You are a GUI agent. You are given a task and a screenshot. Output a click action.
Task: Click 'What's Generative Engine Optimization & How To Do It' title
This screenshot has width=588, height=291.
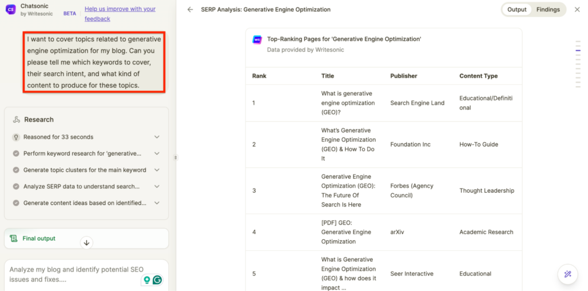tap(348, 145)
